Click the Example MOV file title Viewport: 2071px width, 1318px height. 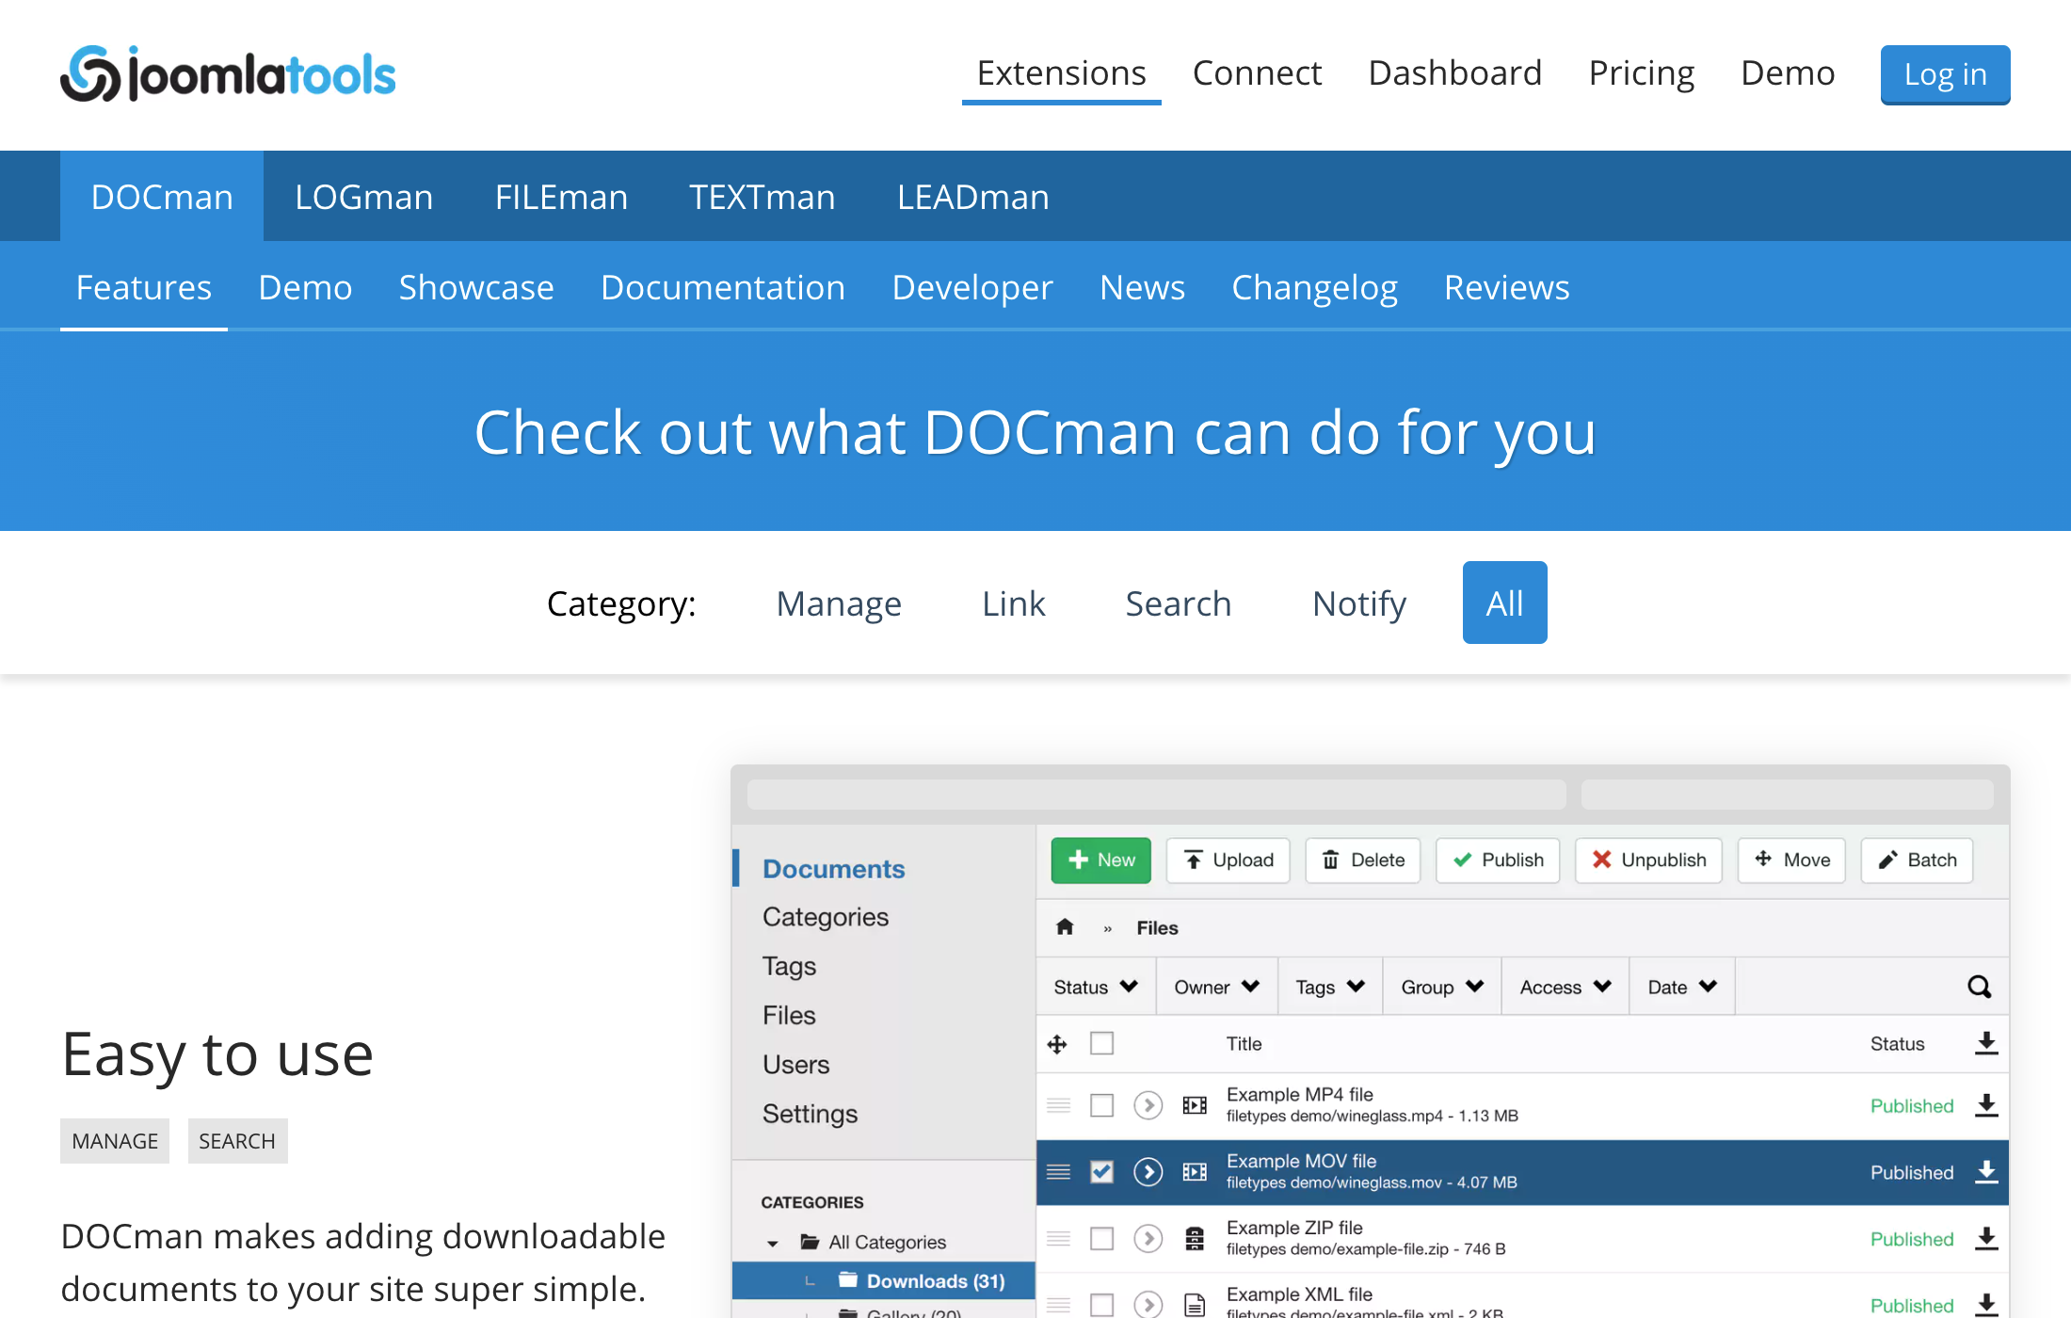coord(1301,1161)
